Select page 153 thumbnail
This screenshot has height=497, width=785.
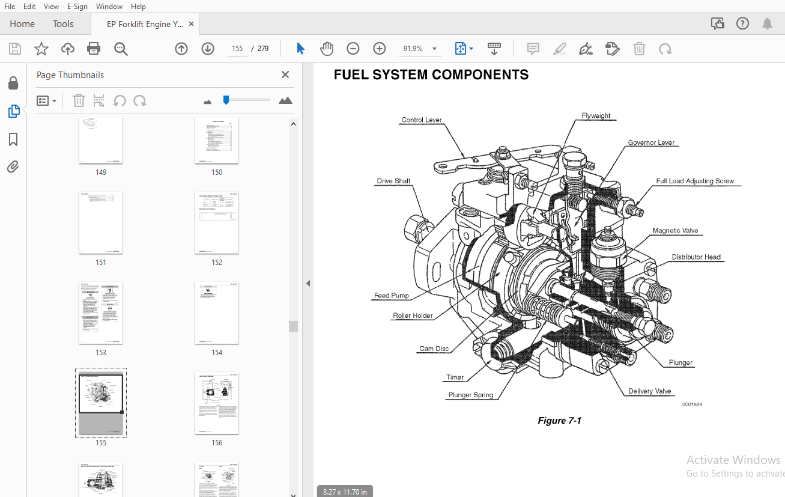tap(101, 313)
